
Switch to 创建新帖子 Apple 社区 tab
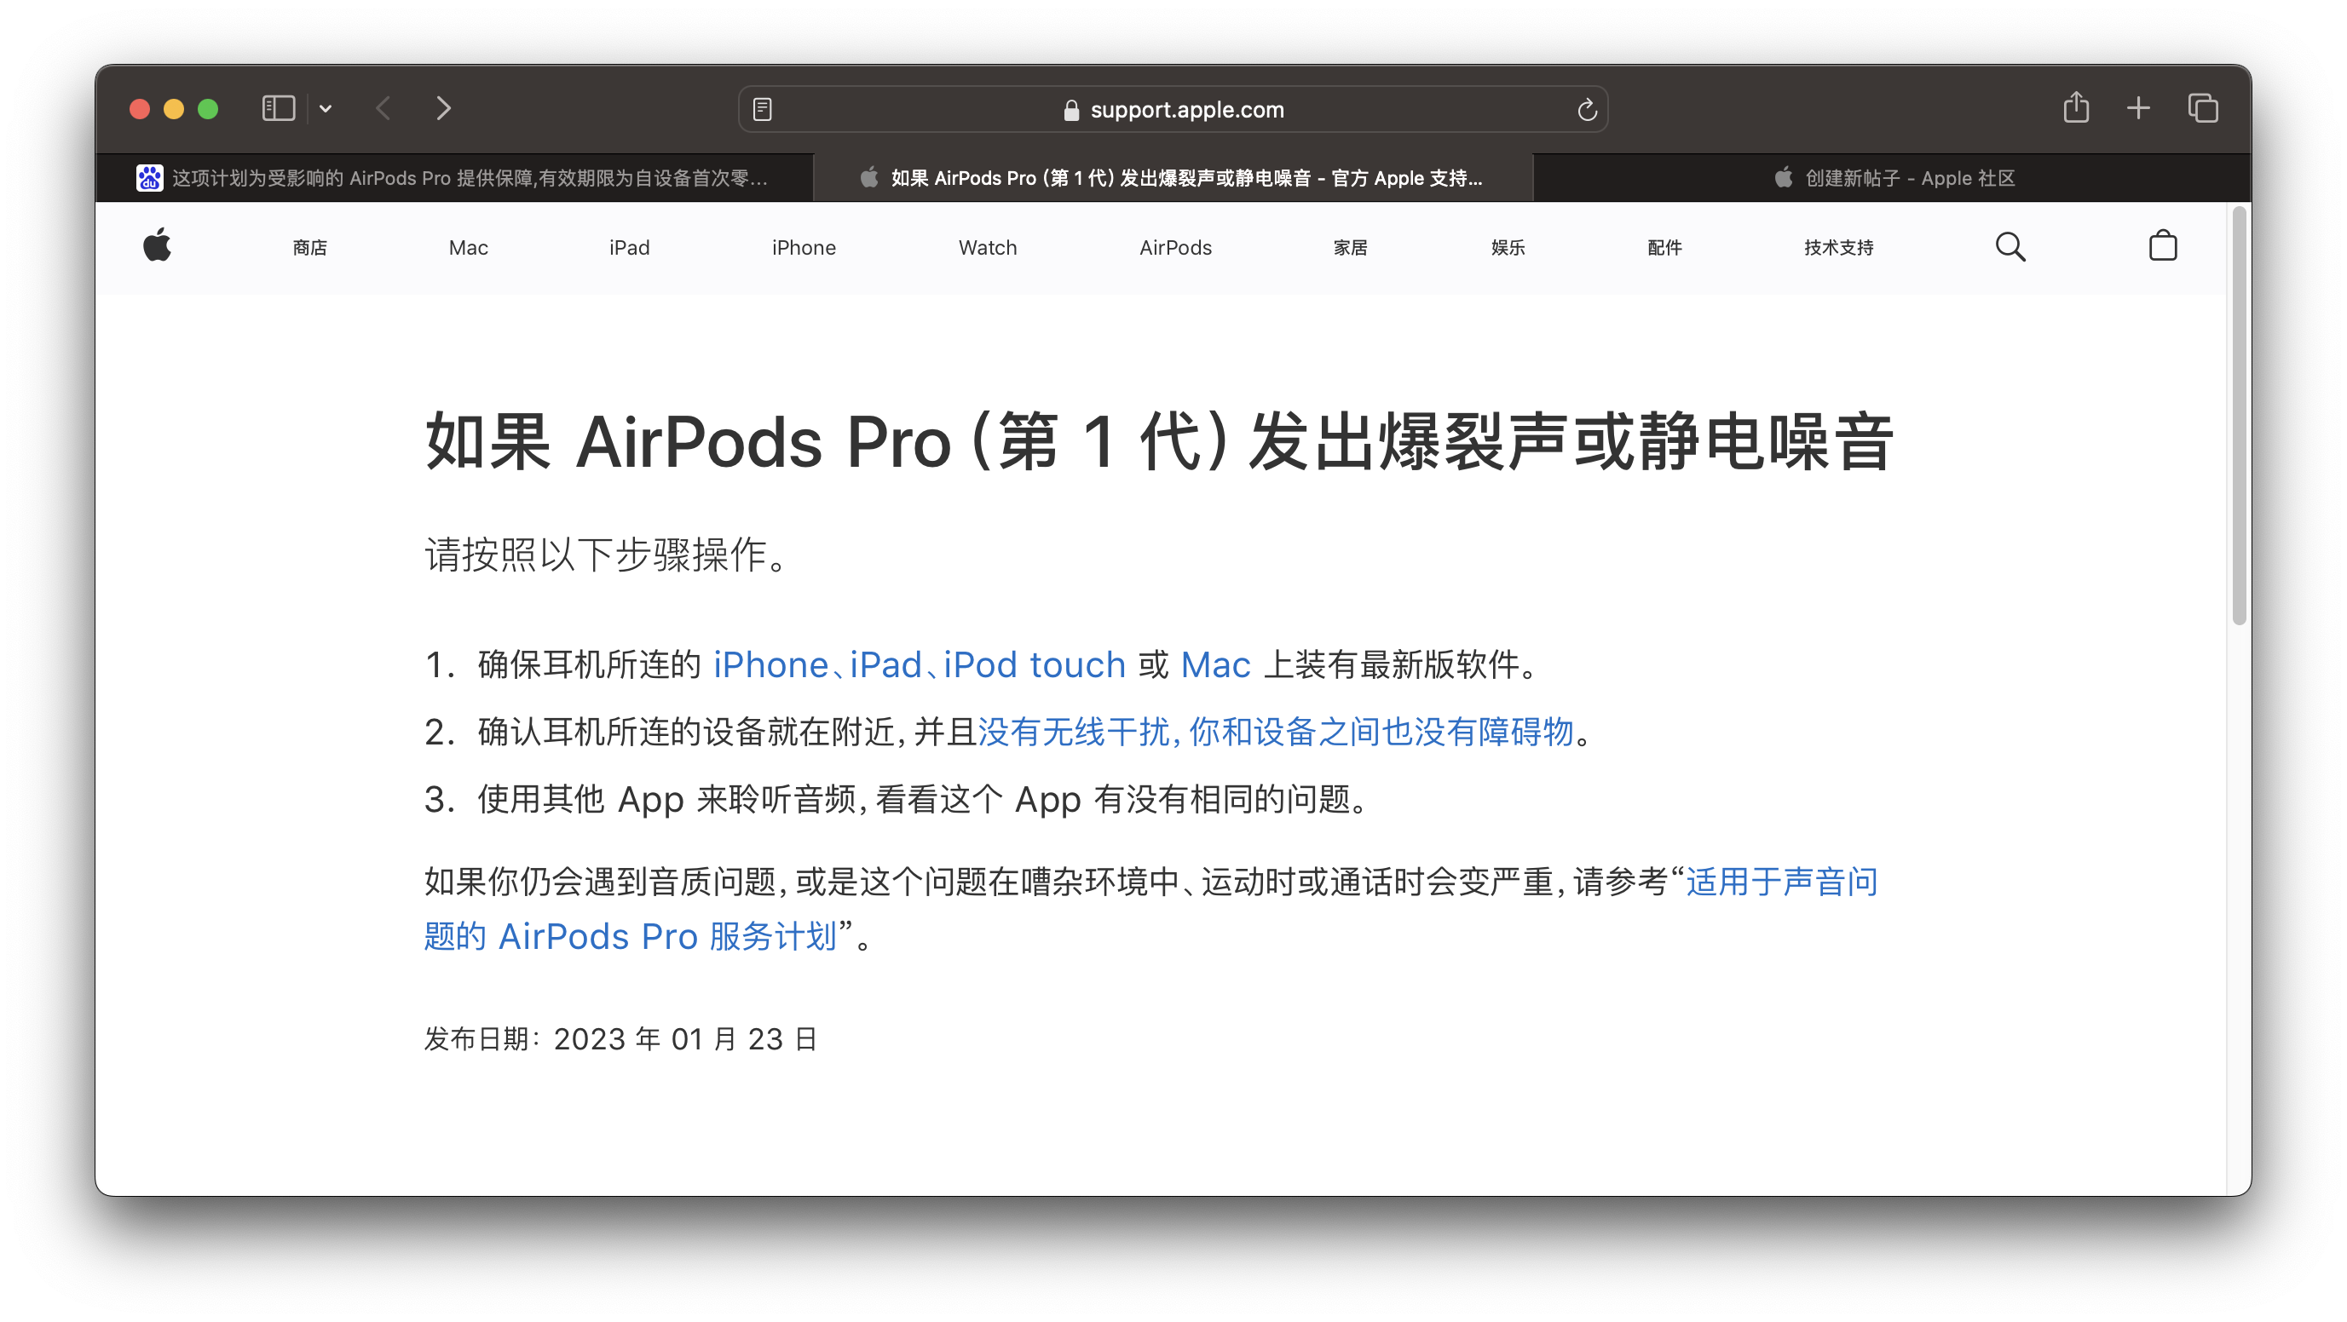coord(1894,177)
